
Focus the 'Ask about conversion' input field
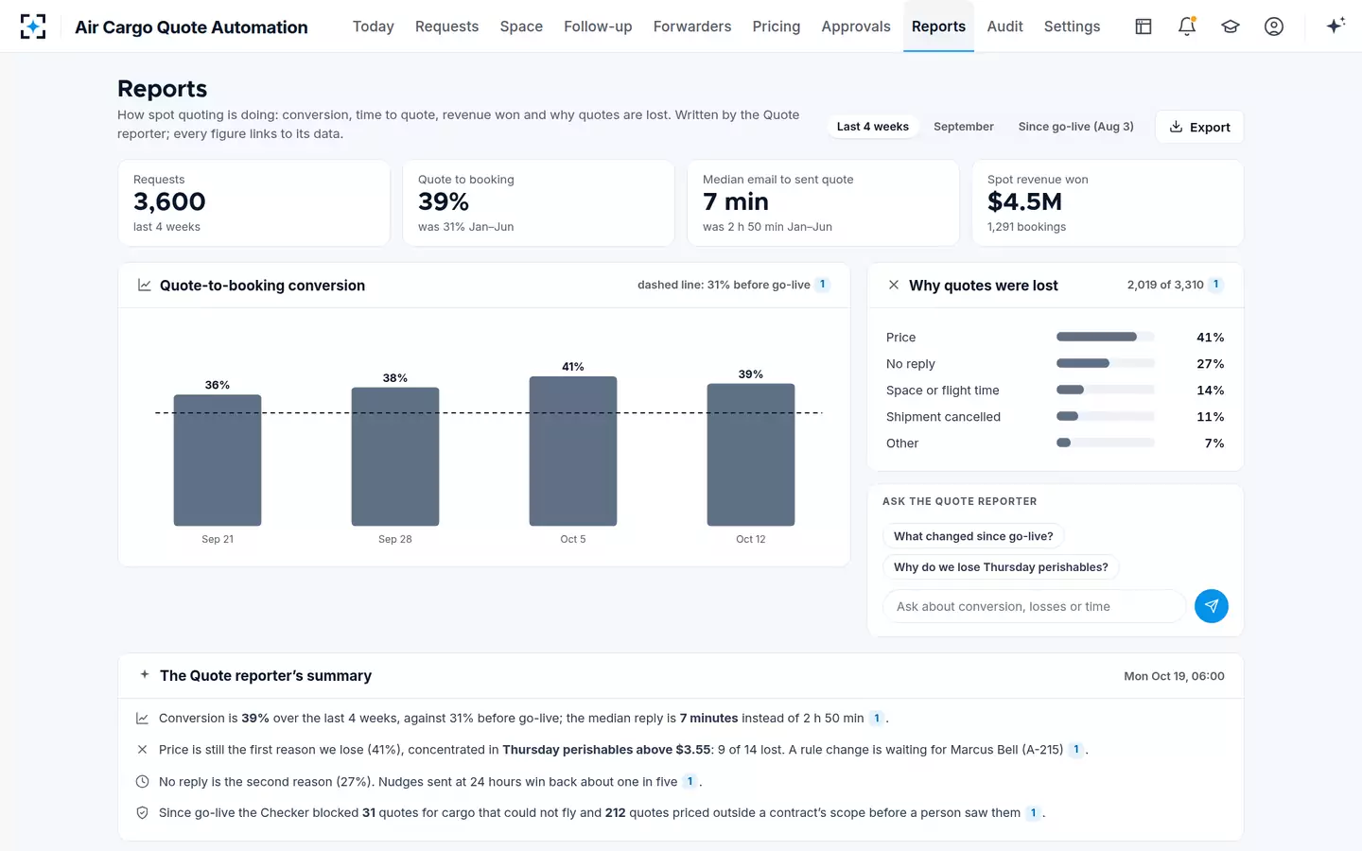(1034, 606)
